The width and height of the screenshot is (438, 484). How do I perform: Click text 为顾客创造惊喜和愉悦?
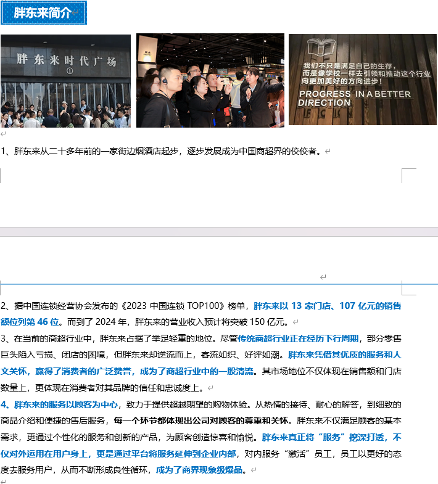point(209,437)
